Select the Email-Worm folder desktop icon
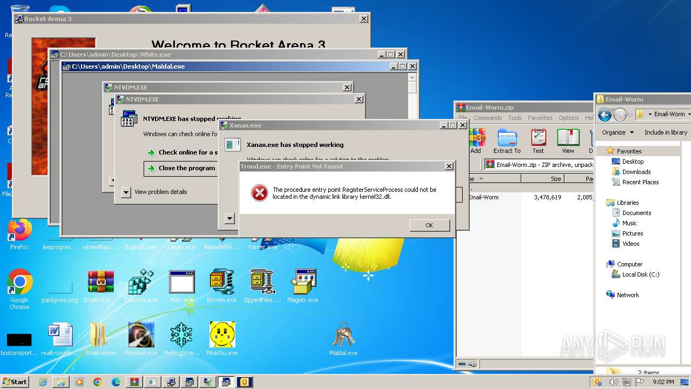Image resolution: width=691 pixels, height=389 pixels. coord(100,339)
